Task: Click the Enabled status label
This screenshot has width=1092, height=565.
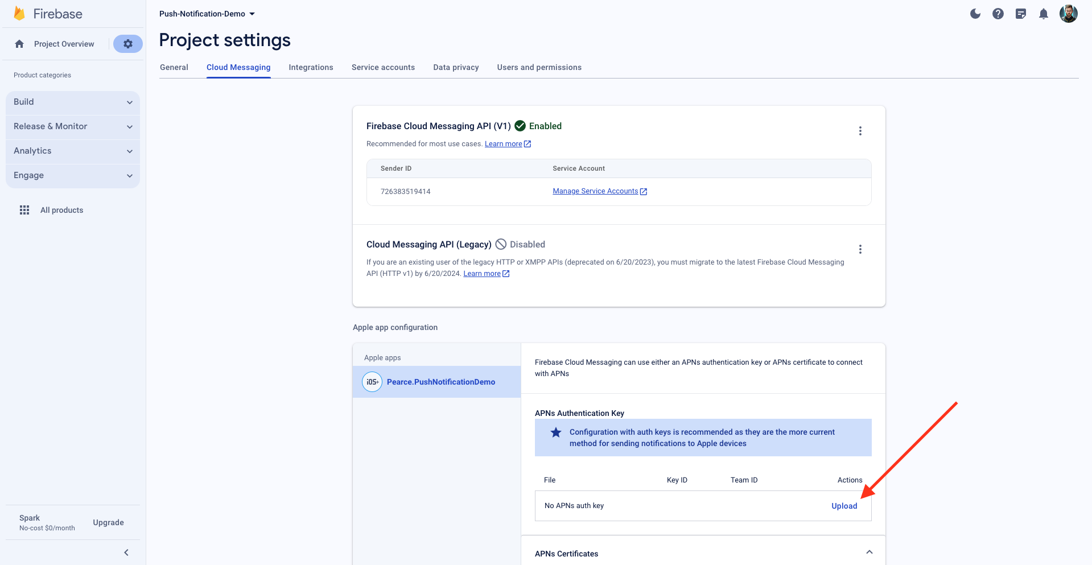Action: coord(545,126)
